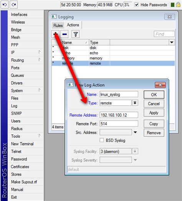Screen dimensions: 182x201
Task: Open the filter funnel icon
Action: click(x=75, y=34)
